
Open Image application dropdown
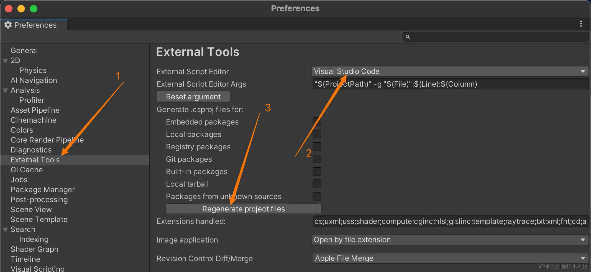[x=450, y=240]
